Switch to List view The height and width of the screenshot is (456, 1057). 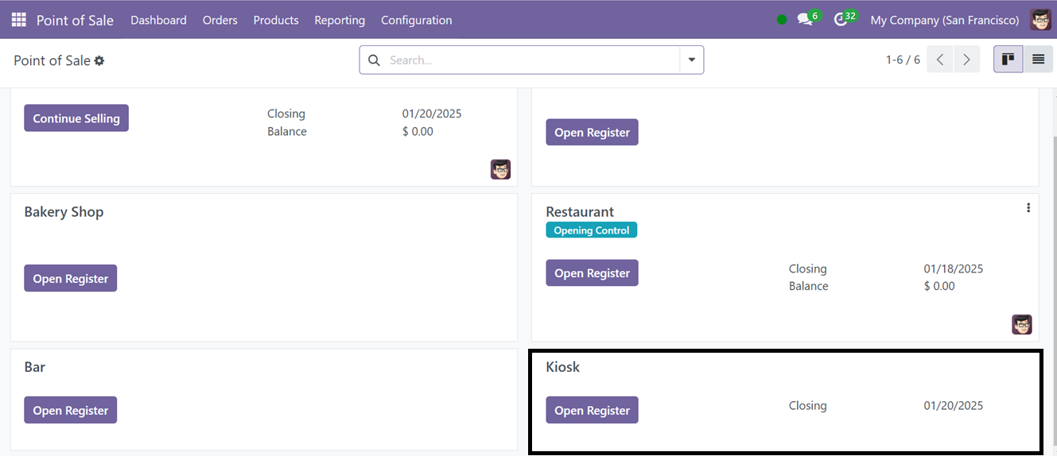pos(1038,60)
